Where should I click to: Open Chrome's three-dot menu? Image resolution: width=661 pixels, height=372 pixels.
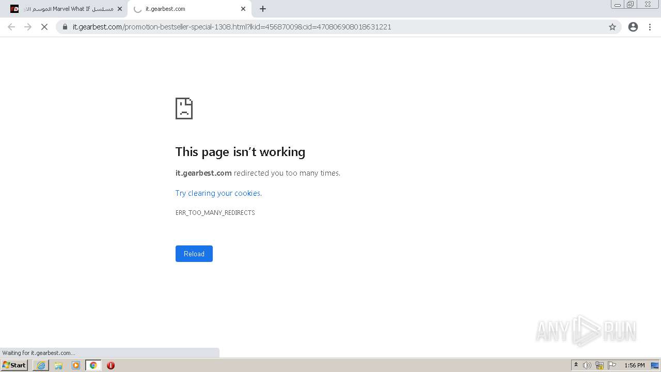coord(650,27)
